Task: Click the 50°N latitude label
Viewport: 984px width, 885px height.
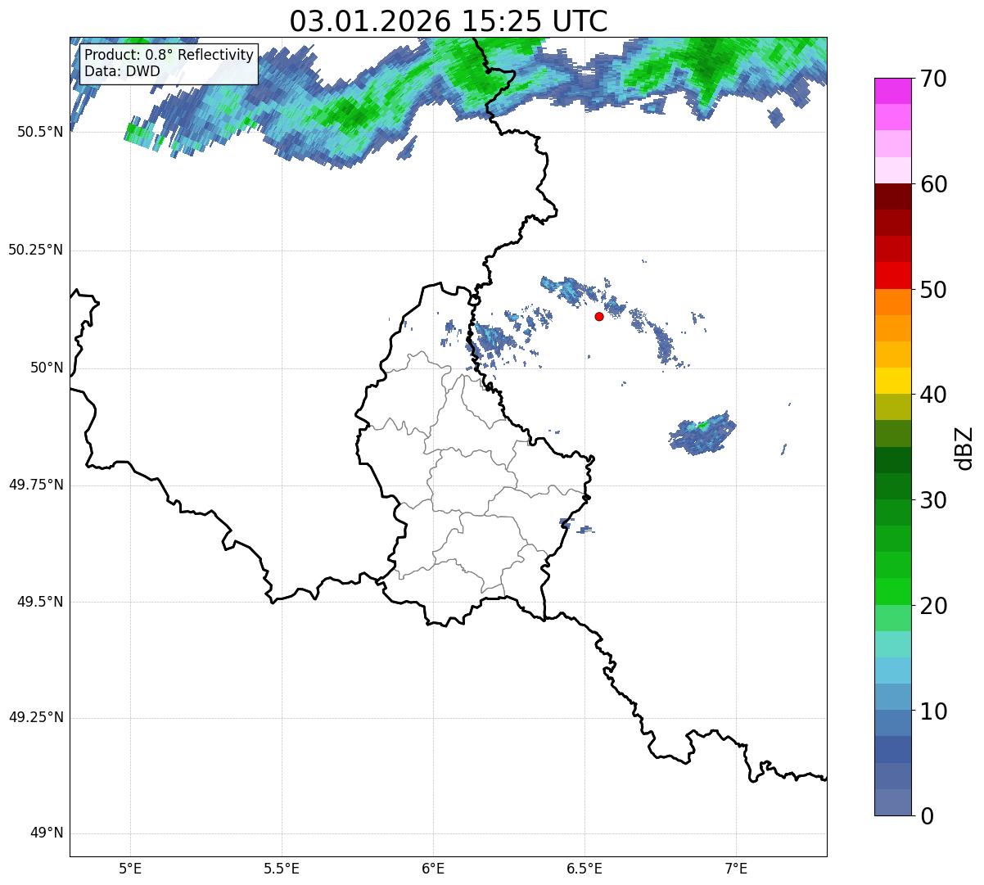Action: point(47,368)
